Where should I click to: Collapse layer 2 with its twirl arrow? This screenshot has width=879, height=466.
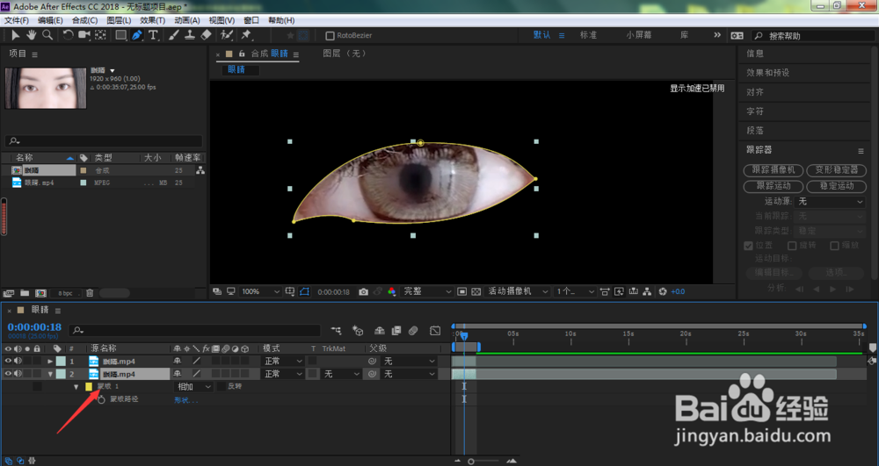coord(50,374)
